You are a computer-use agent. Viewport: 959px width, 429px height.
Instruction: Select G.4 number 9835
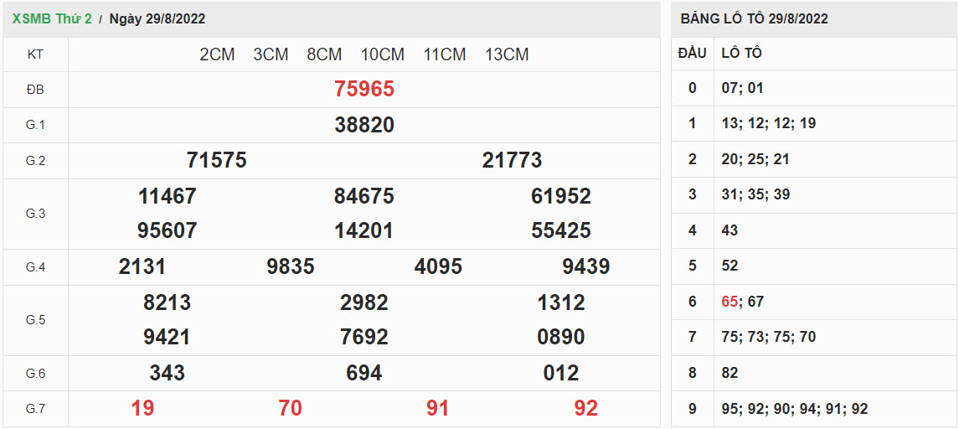pos(290,266)
